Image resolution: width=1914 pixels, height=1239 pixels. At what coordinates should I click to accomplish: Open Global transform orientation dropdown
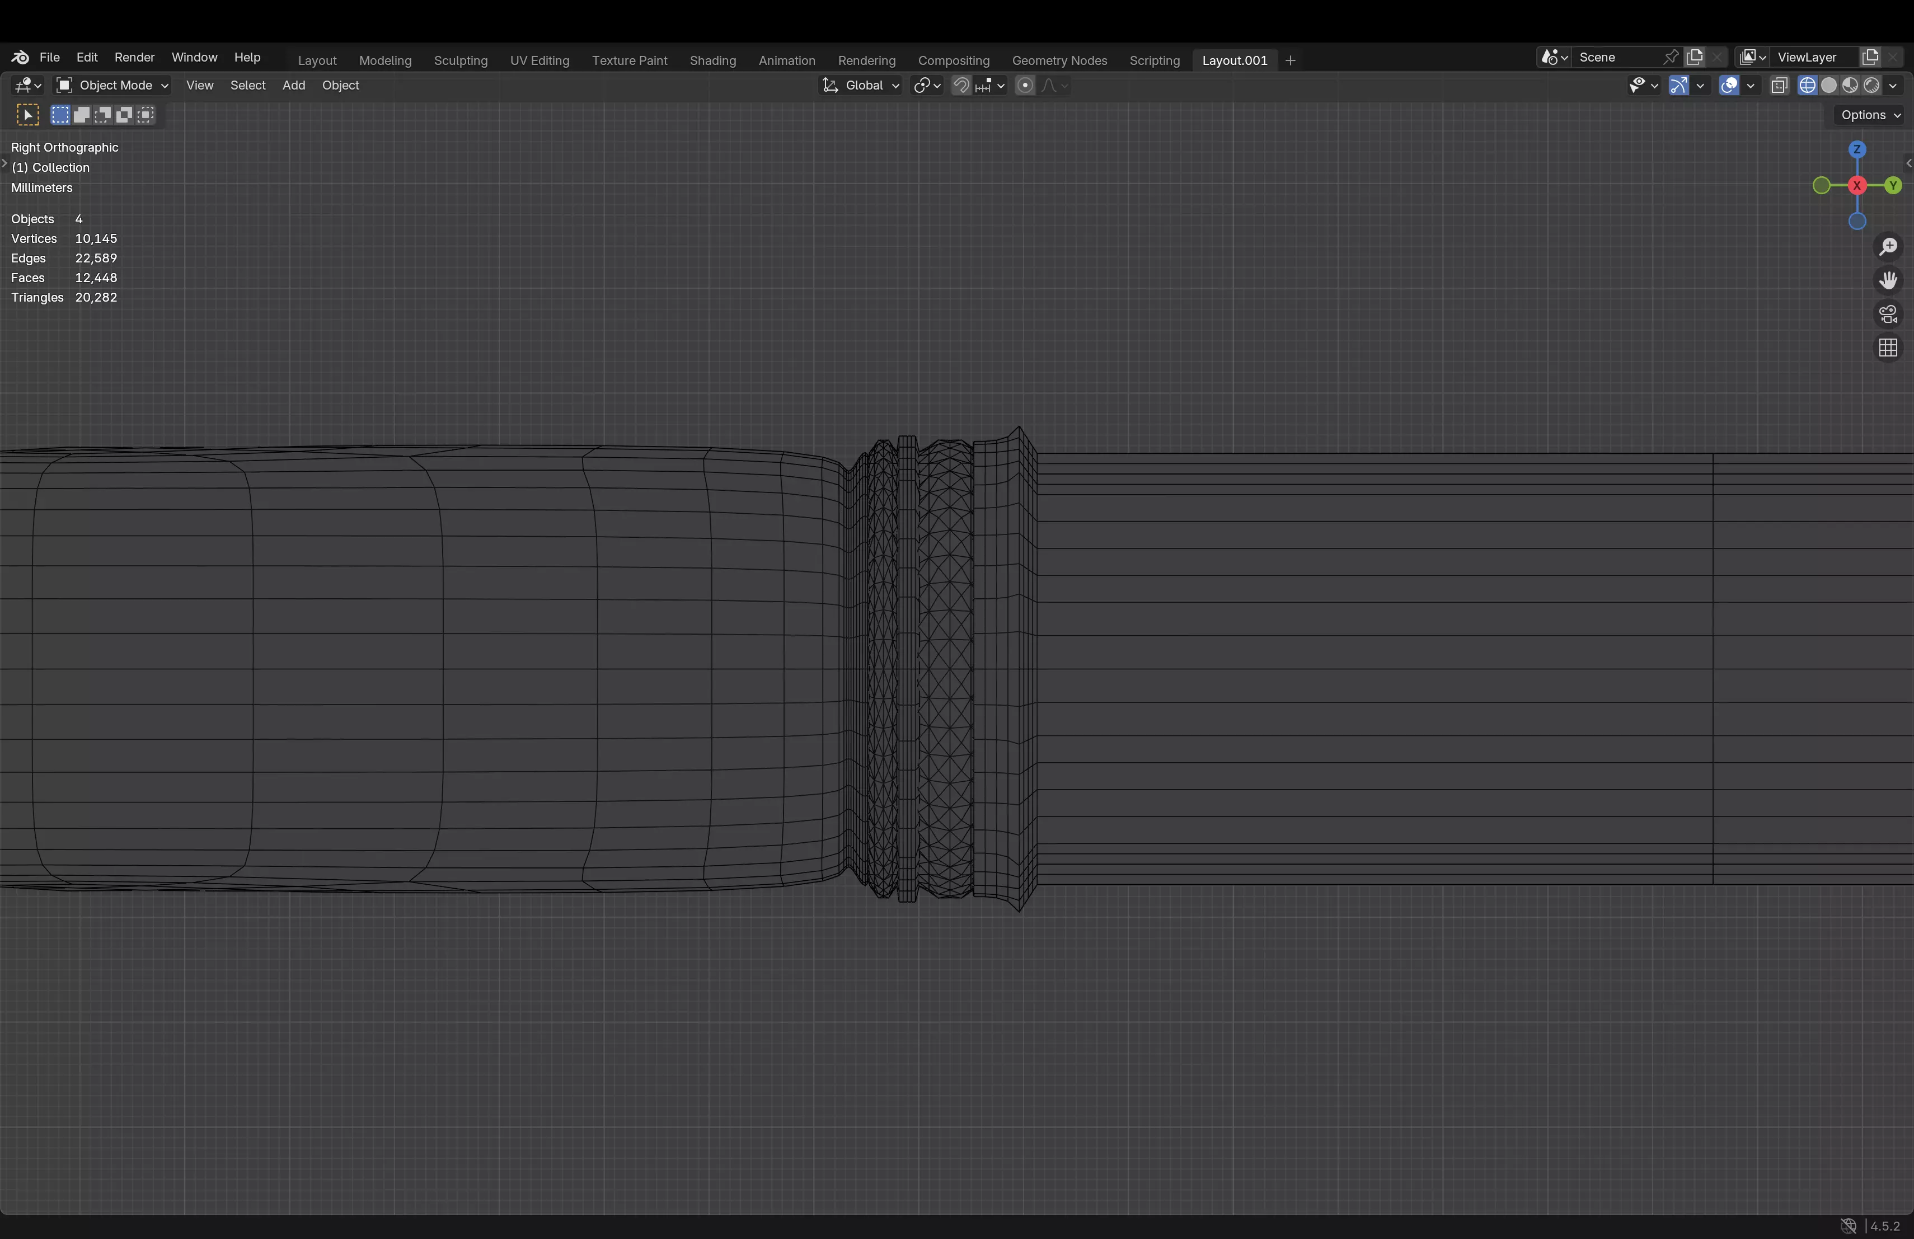point(861,85)
